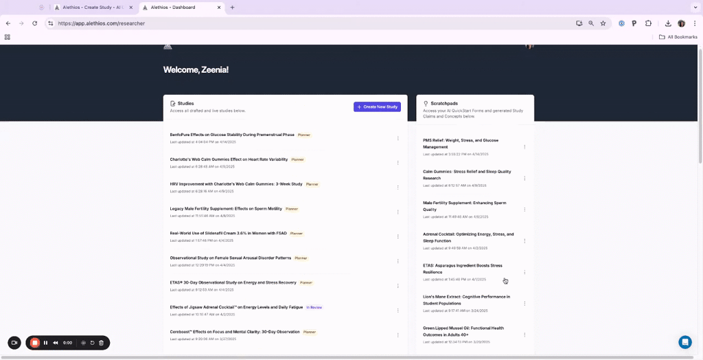Screen dimensions: 703x360
Task: Open options for Legacy Male Fertility Supplement study
Action: (x=397, y=212)
